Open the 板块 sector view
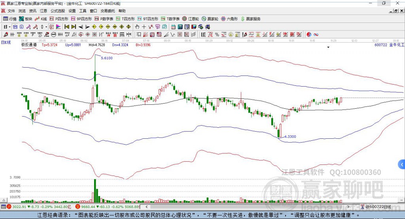 point(26,19)
